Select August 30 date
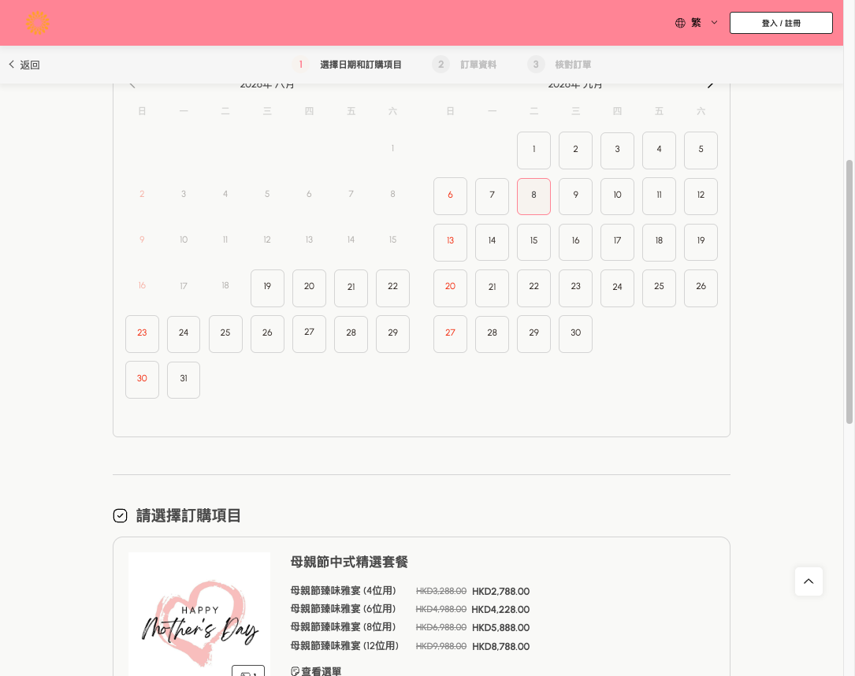This screenshot has width=855, height=676. [x=142, y=380]
